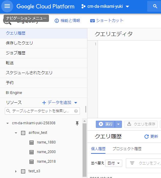Click データを追加 add data button

point(60,103)
